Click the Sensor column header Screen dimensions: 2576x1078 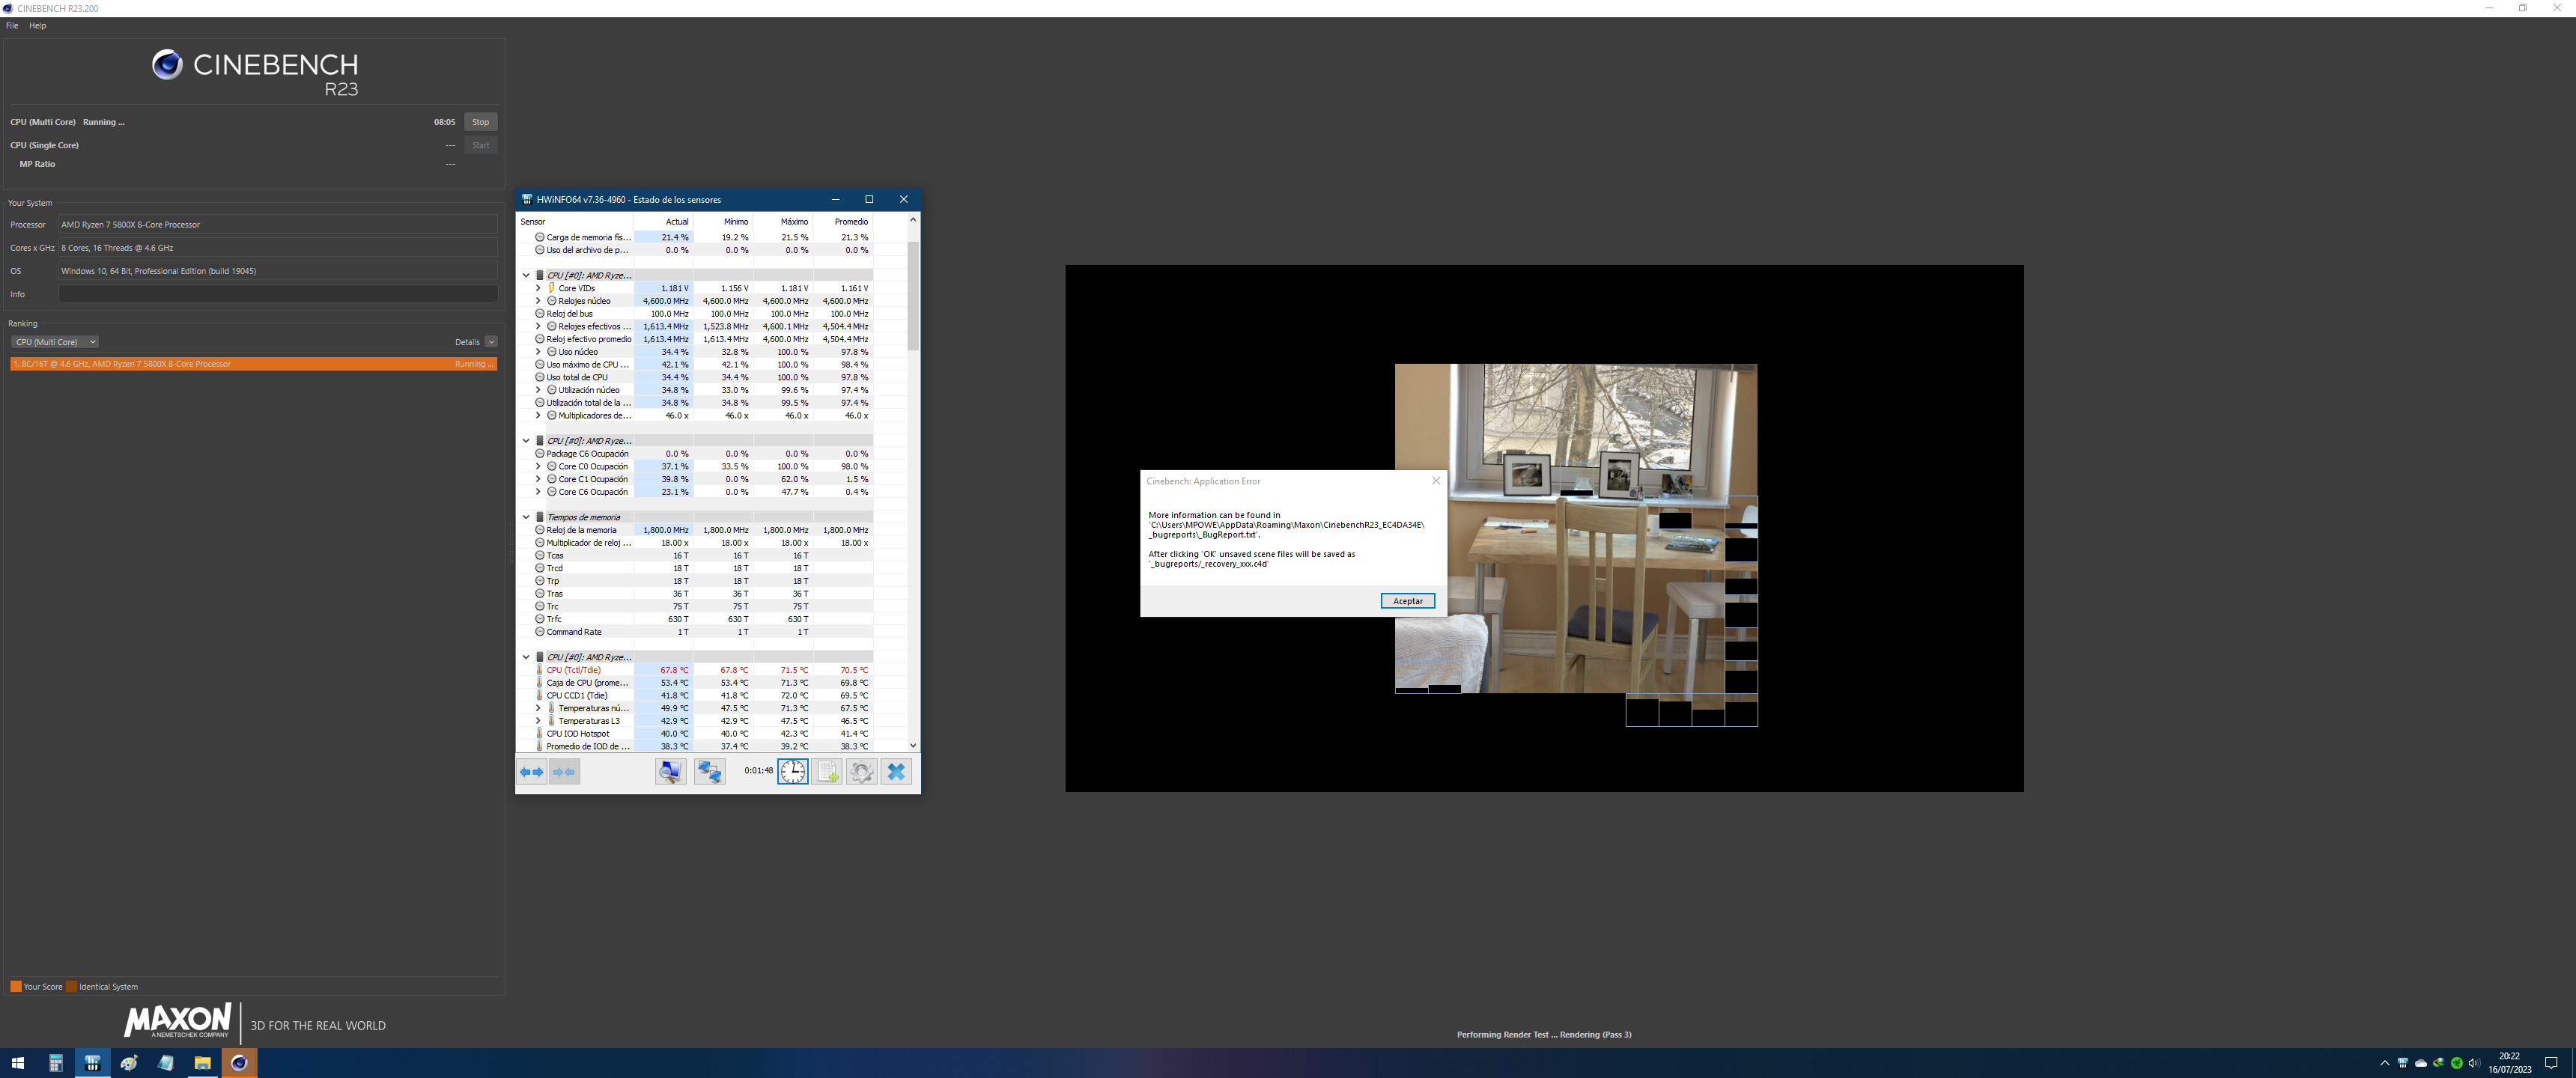[x=575, y=222]
